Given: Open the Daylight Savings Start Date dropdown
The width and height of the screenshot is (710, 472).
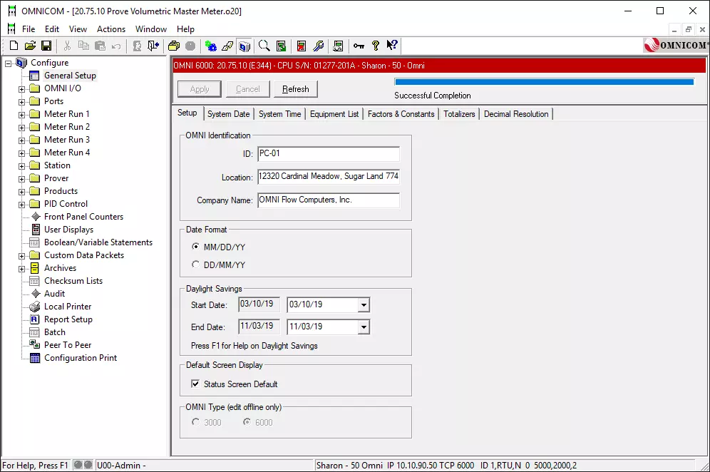Looking at the screenshot, I should click(x=364, y=305).
